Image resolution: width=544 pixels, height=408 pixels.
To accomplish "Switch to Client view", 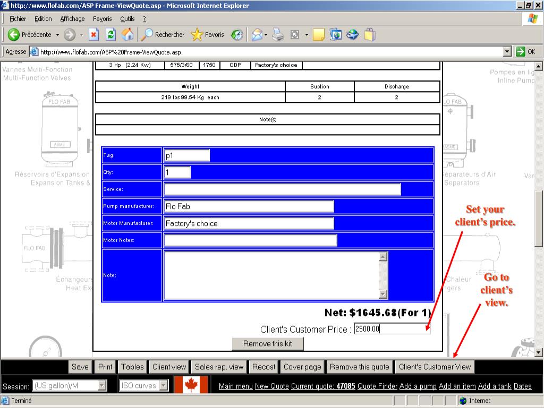I will click(169, 367).
